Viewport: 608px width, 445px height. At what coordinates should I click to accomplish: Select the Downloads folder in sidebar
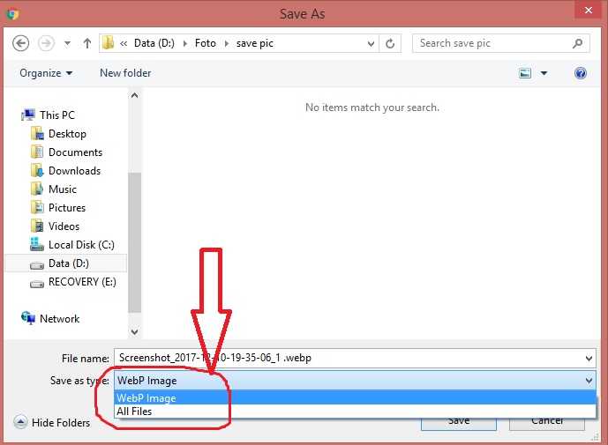pyautogui.click(x=74, y=171)
